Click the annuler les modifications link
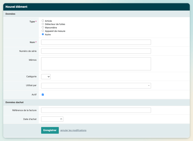The width and height of the screenshot is (193, 141). point(73,130)
